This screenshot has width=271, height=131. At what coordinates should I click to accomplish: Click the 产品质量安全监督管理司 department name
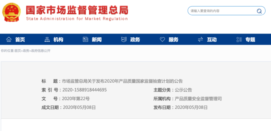coord(198,99)
